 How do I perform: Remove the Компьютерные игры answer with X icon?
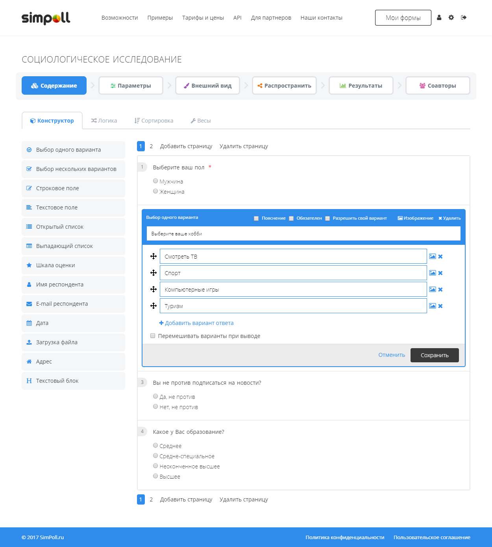pyautogui.click(x=440, y=290)
